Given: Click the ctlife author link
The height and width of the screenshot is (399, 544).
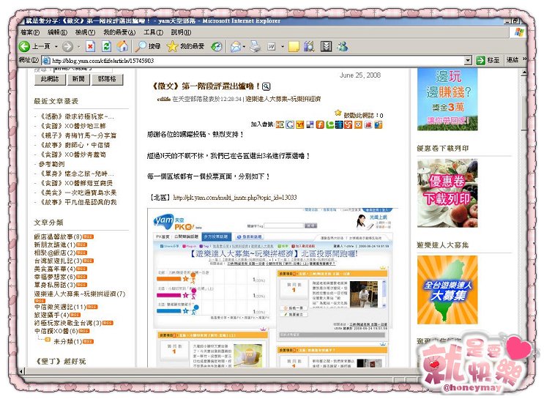Looking at the screenshot, I should click(164, 99).
